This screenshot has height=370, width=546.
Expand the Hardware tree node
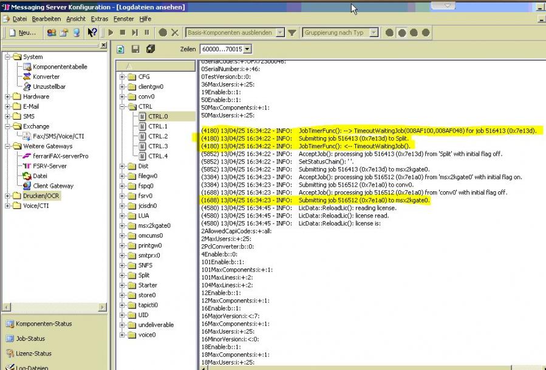pyautogui.click(x=8, y=97)
